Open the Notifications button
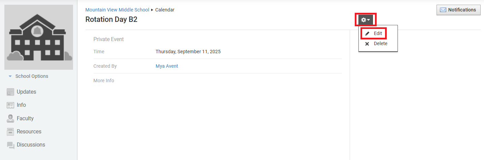Screen dimensions: 484x160 click(x=458, y=10)
